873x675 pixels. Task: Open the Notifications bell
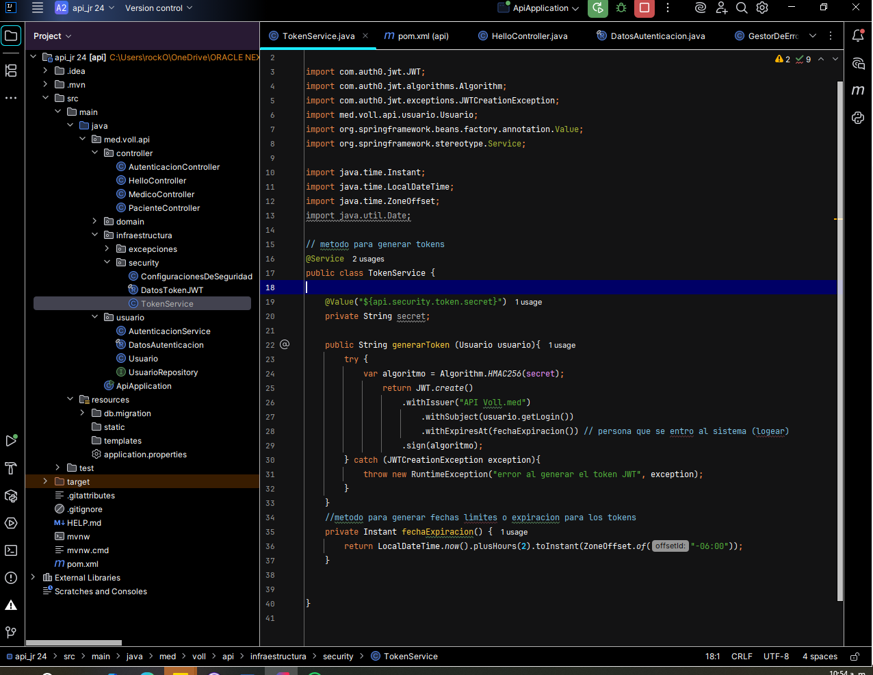point(858,36)
